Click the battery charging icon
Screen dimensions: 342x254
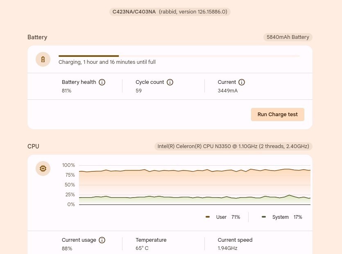(x=43, y=59)
